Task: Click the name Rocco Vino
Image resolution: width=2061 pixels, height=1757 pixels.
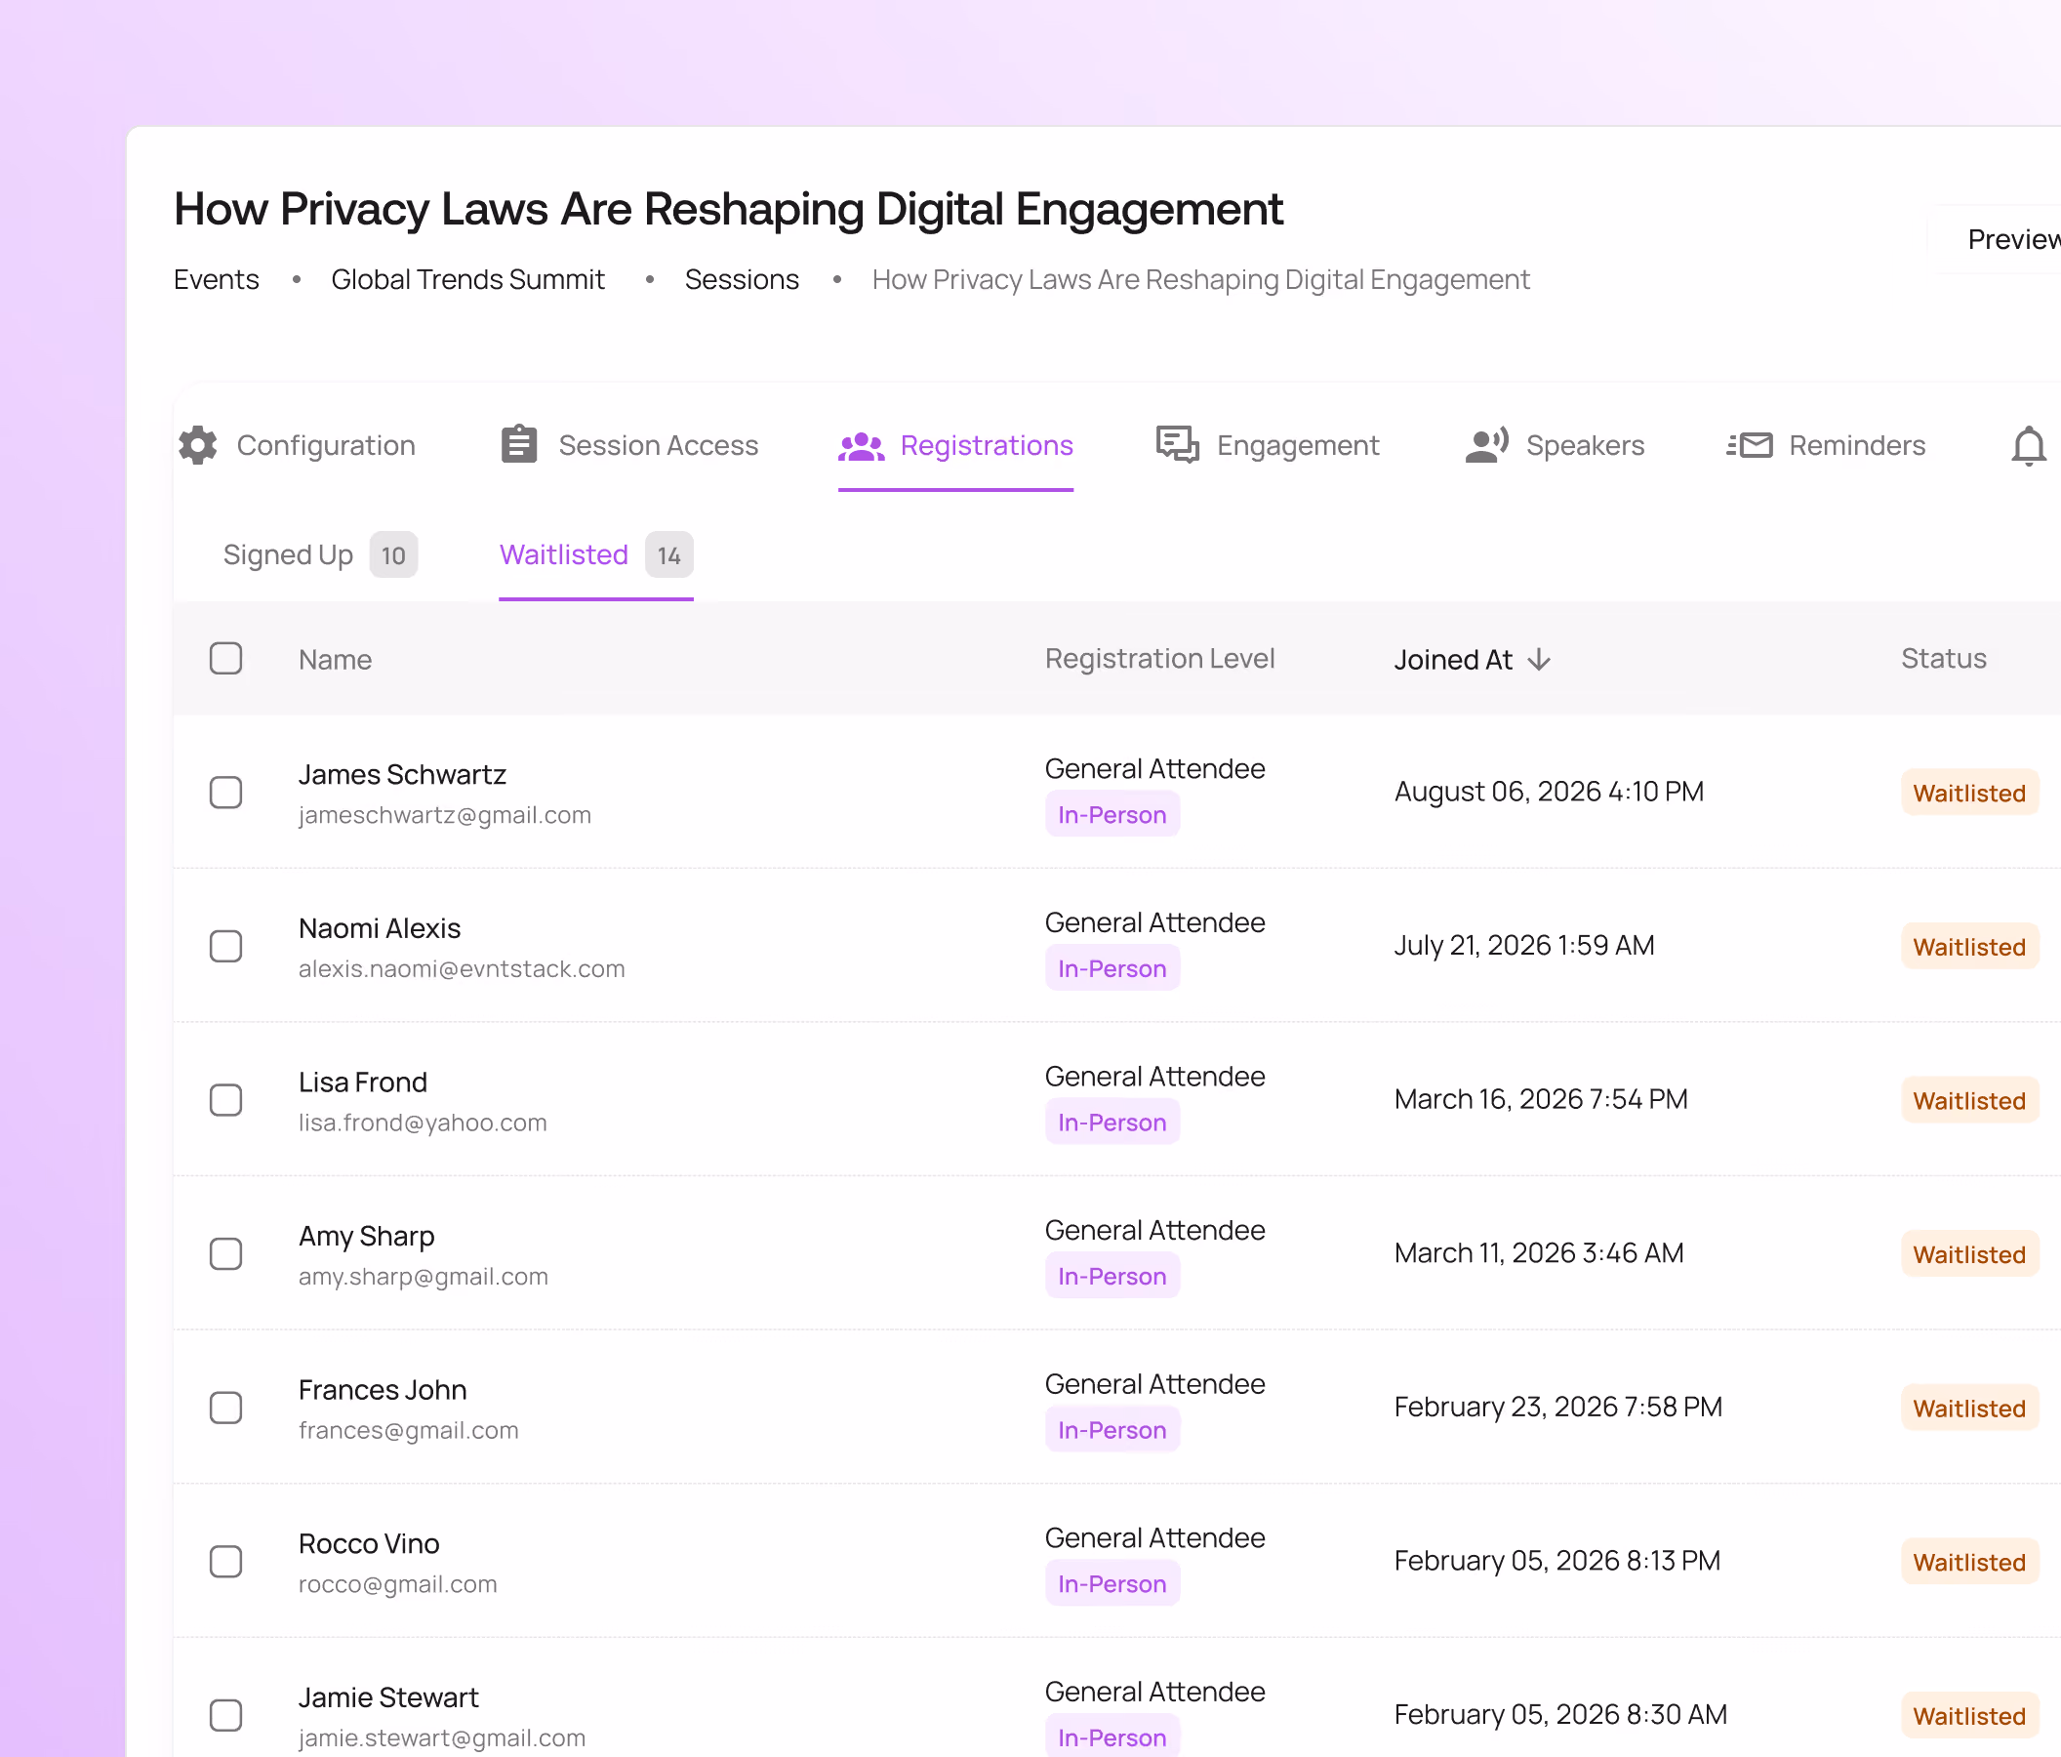Action: coord(368,1543)
